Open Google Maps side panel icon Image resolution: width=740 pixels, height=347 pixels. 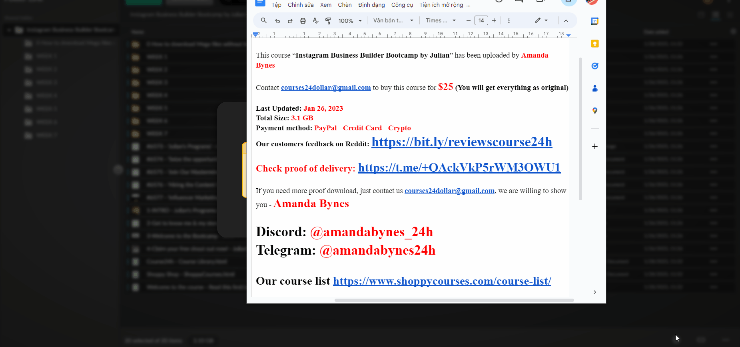tap(594, 111)
